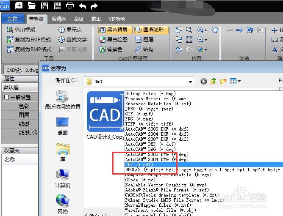Select the CAD设计3.dwg document tab
Image resolution: width=283 pixels, height=216 pixels.
[21, 70]
